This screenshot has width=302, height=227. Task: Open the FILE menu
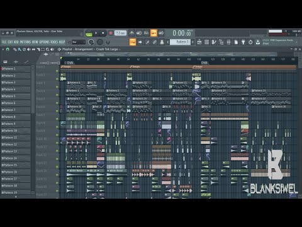pos(4,42)
